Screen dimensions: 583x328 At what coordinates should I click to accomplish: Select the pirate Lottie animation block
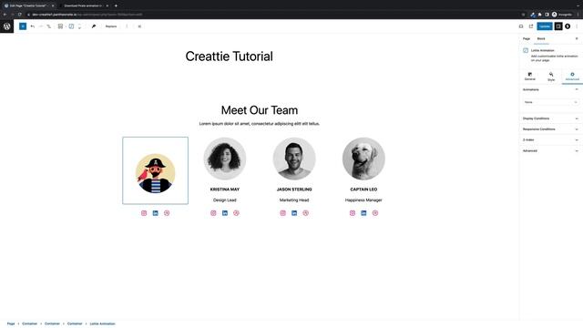click(156, 170)
